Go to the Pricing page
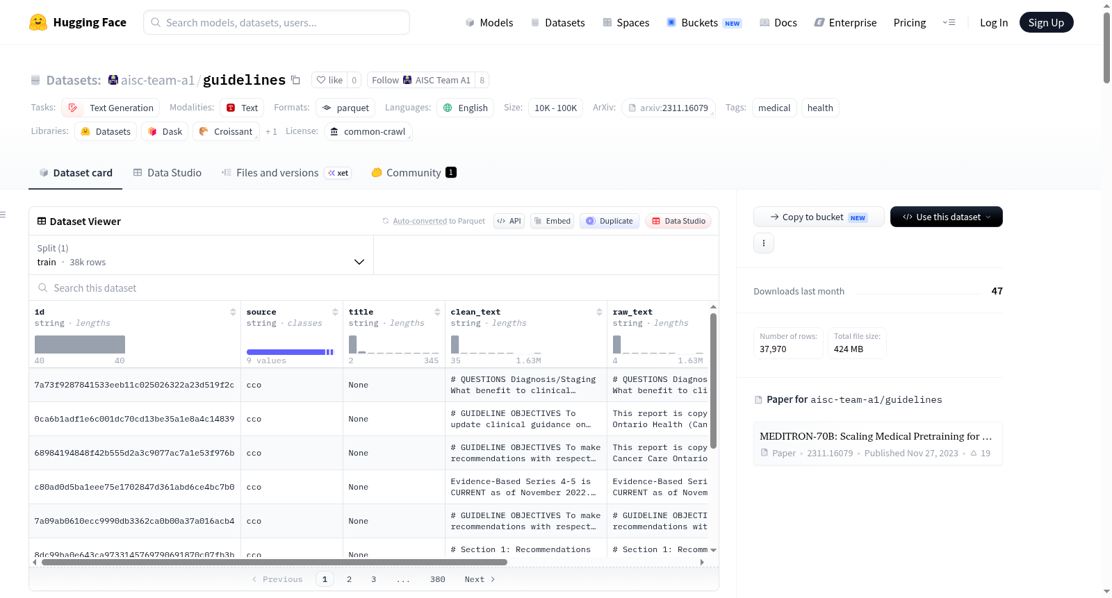Viewport: 1112px width, 598px height. pos(910,23)
